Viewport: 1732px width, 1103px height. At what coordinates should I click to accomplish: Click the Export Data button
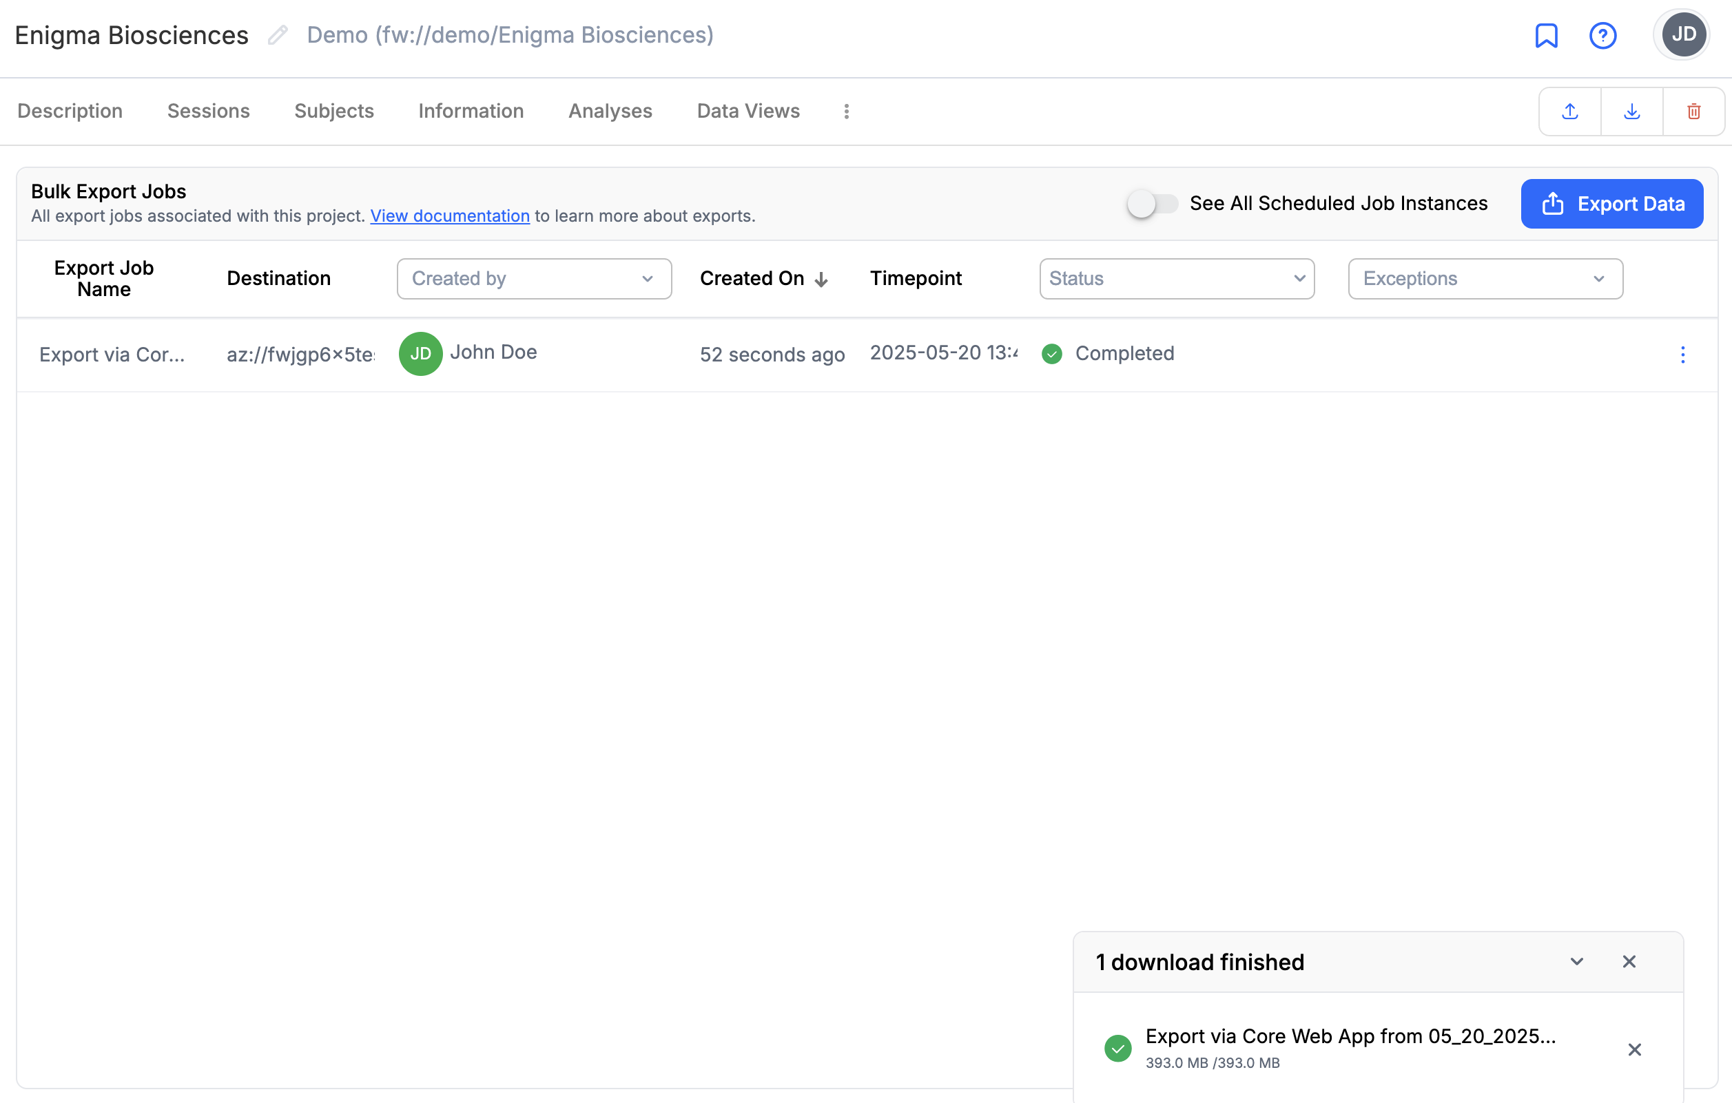pyautogui.click(x=1612, y=204)
